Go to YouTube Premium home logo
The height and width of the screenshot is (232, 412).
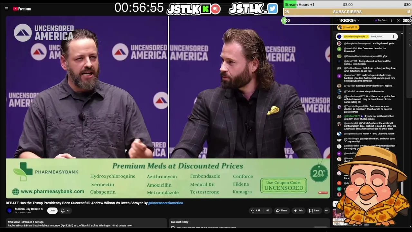pos(22,9)
